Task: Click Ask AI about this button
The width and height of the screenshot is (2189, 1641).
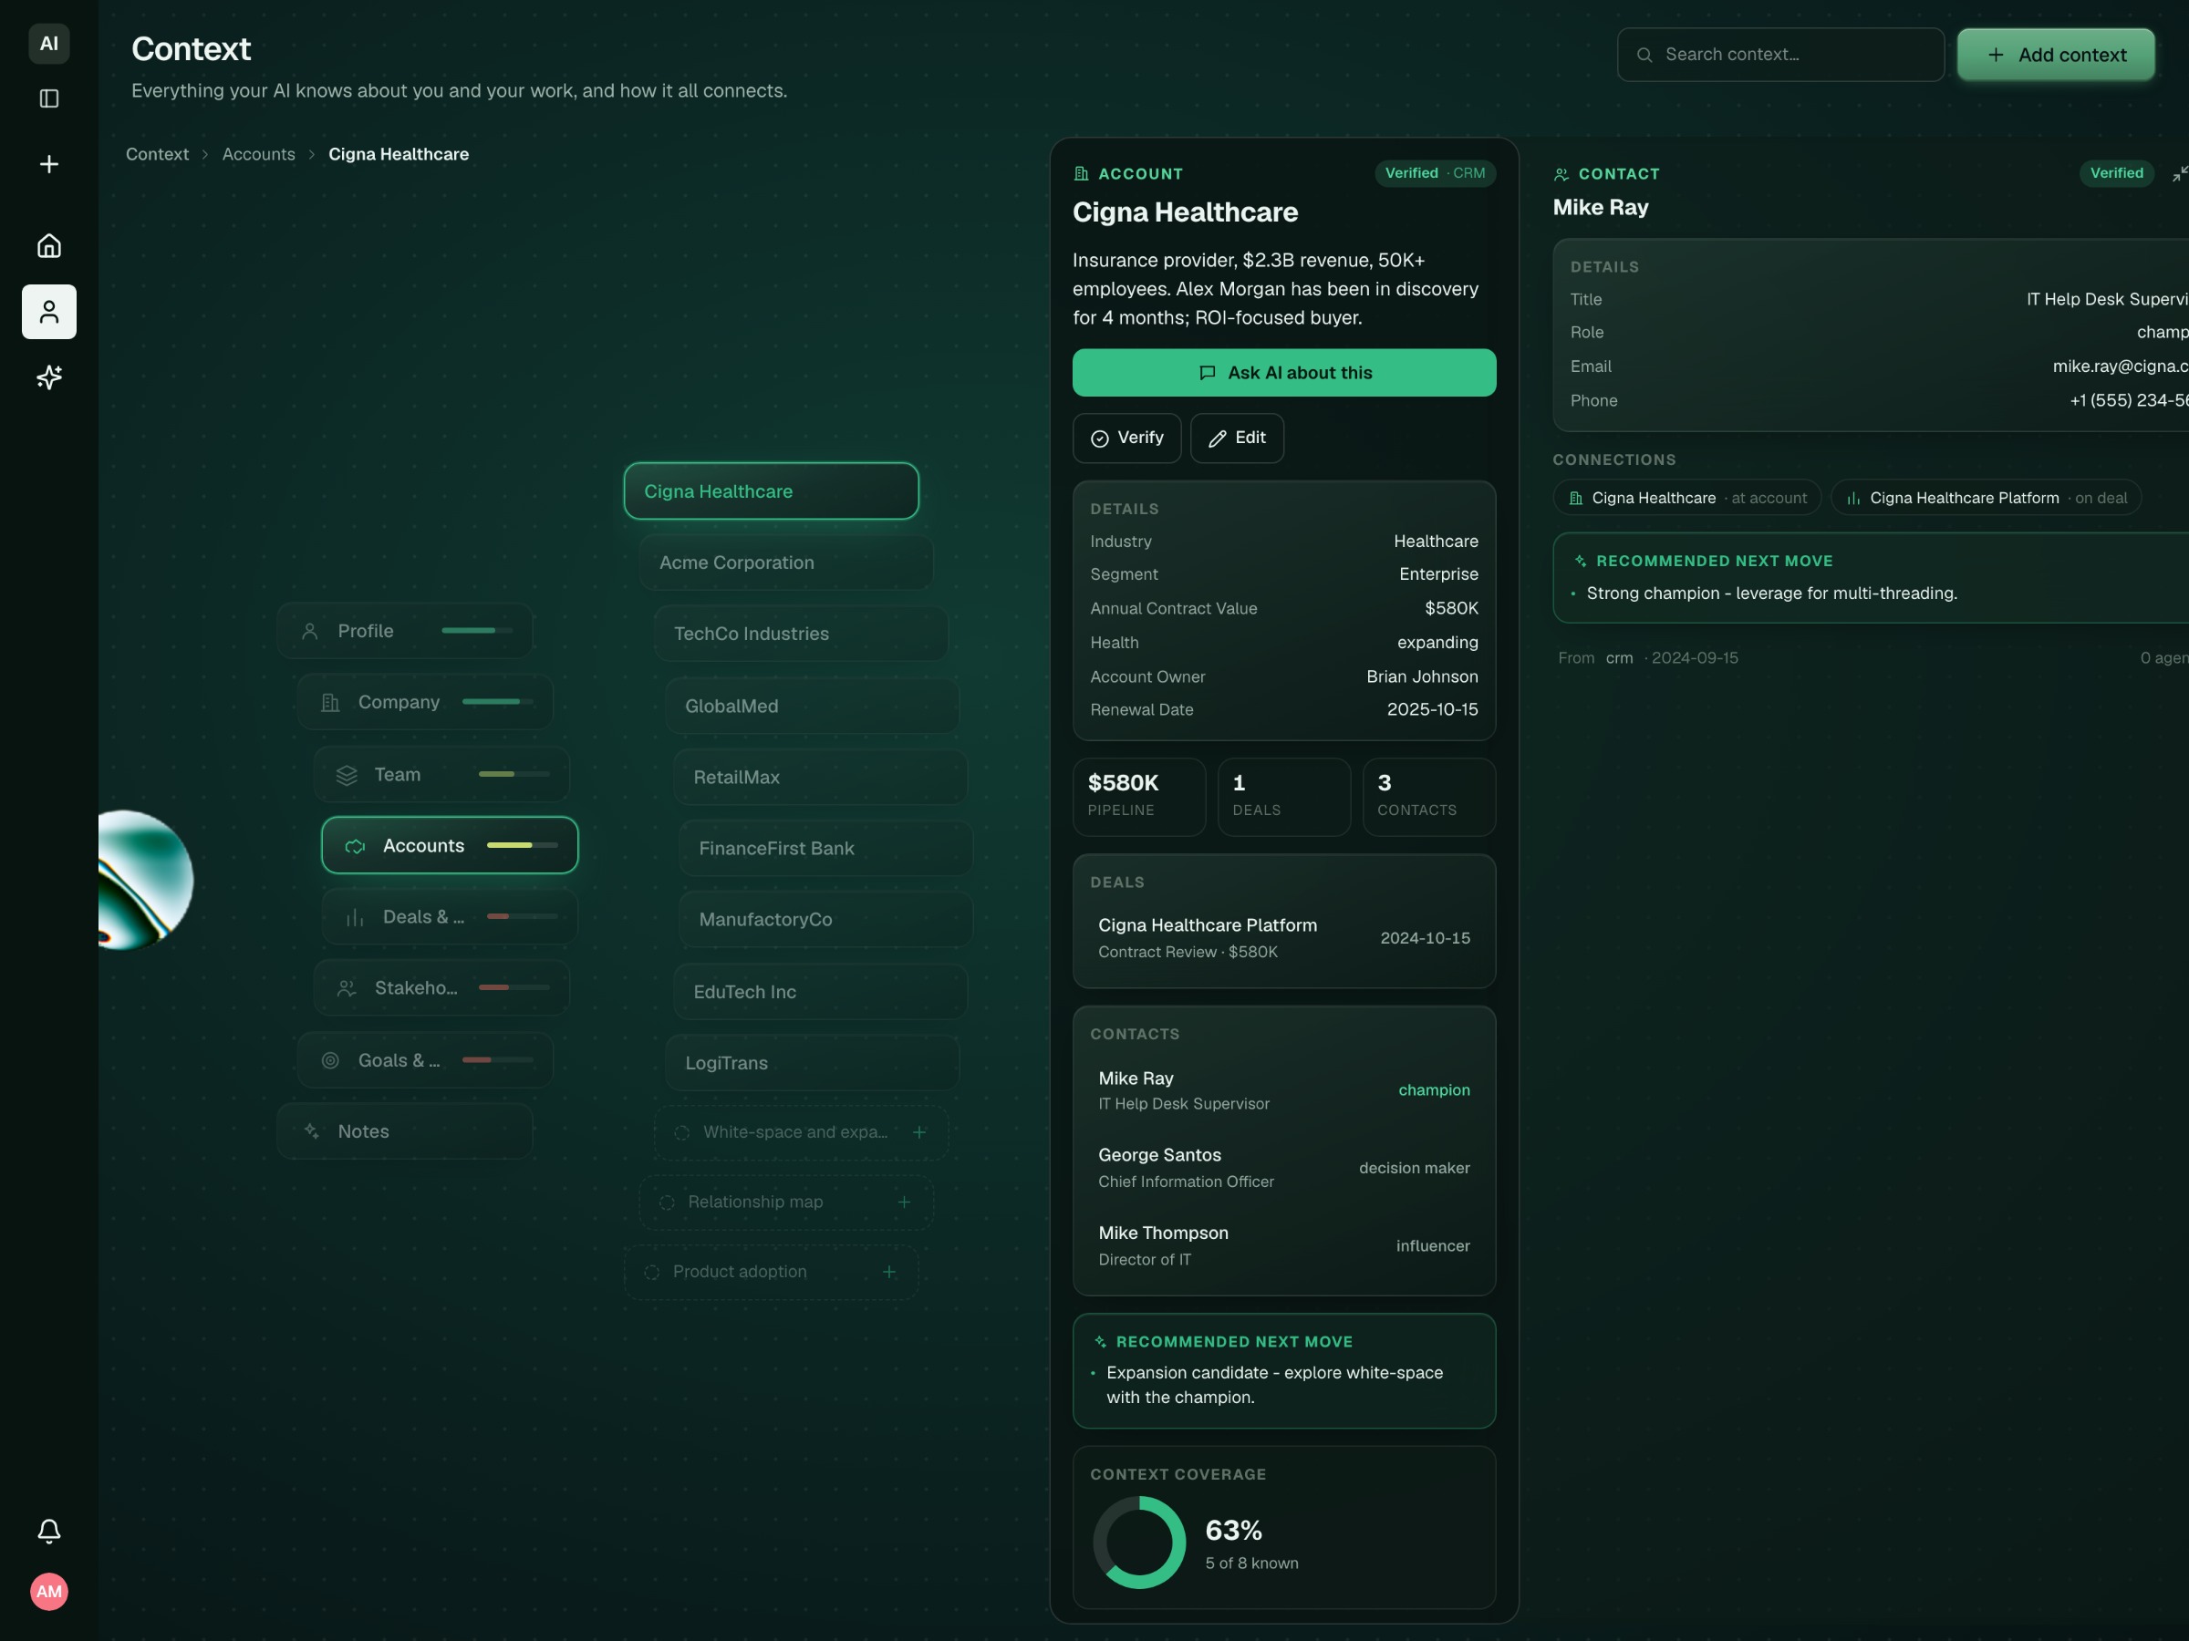Action: point(1283,373)
